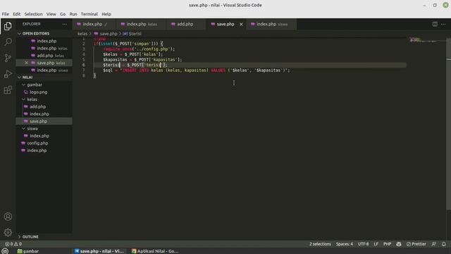The height and width of the screenshot is (254, 451).
Task: Open the Extensions view icon
Action: (x=8, y=90)
